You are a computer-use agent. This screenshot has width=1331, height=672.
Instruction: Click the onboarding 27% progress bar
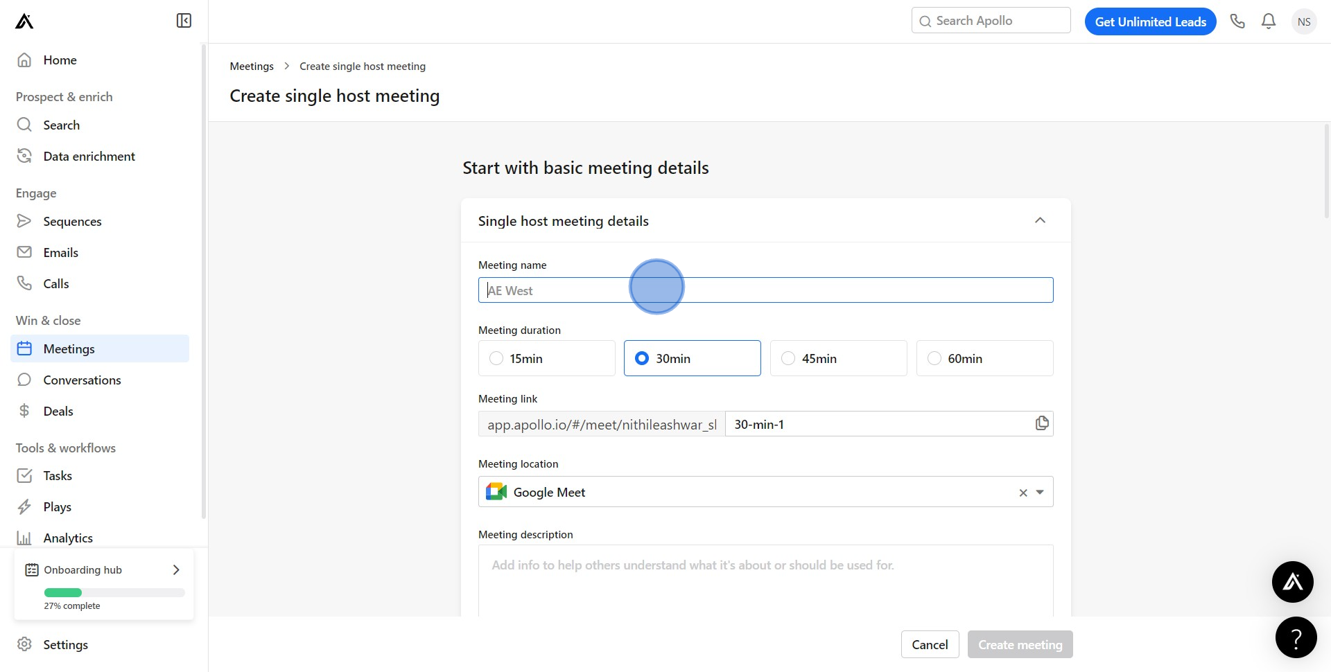pyautogui.click(x=114, y=592)
